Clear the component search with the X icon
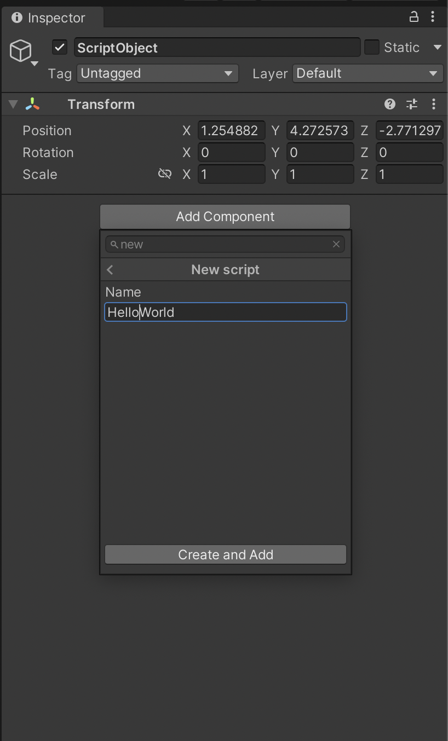Screen dimensions: 448x741 pyautogui.click(x=336, y=244)
